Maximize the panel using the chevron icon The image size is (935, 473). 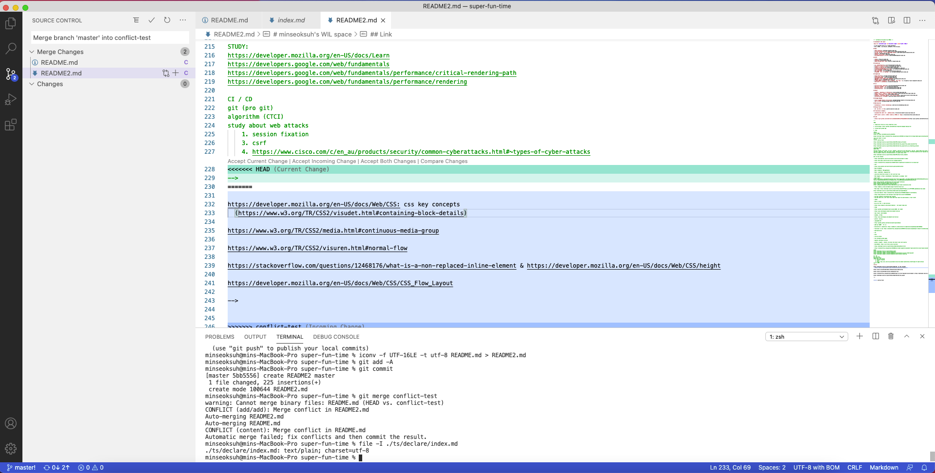(x=906, y=336)
